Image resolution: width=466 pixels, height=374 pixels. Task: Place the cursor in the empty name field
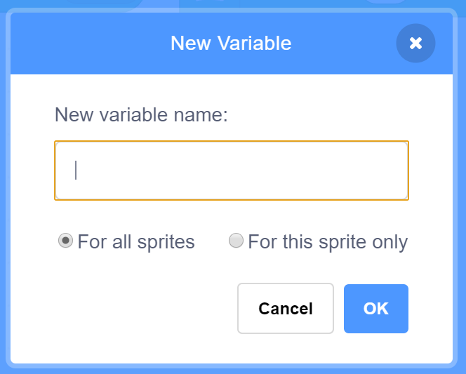232,171
